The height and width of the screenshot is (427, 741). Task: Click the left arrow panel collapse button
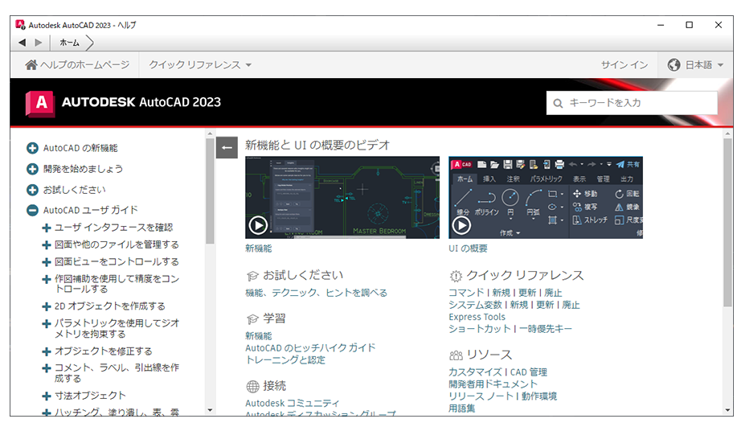pyautogui.click(x=227, y=147)
